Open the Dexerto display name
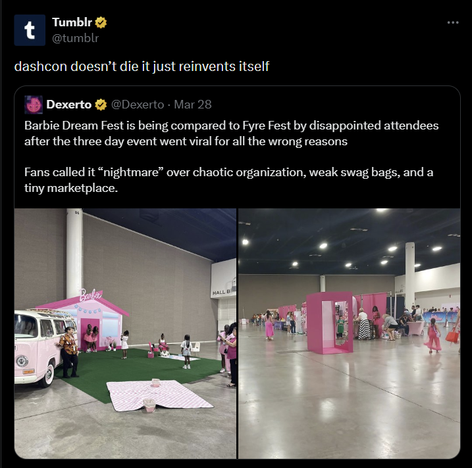This screenshot has width=472, height=468. (x=69, y=105)
